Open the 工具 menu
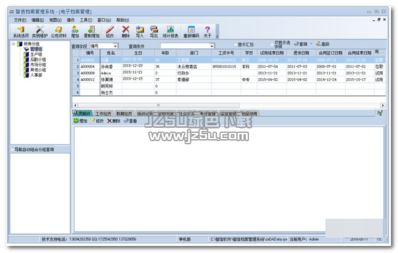This screenshot has width=398, height=253. click(86, 20)
